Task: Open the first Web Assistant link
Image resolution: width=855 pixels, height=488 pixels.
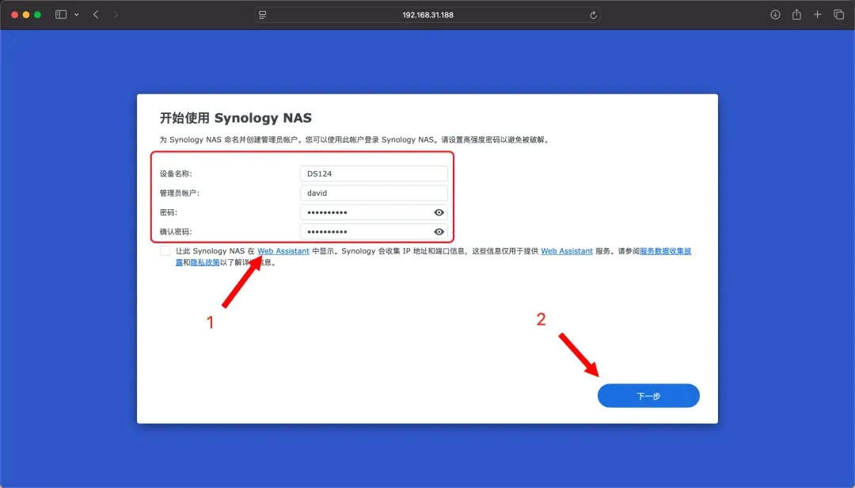Action: point(283,251)
